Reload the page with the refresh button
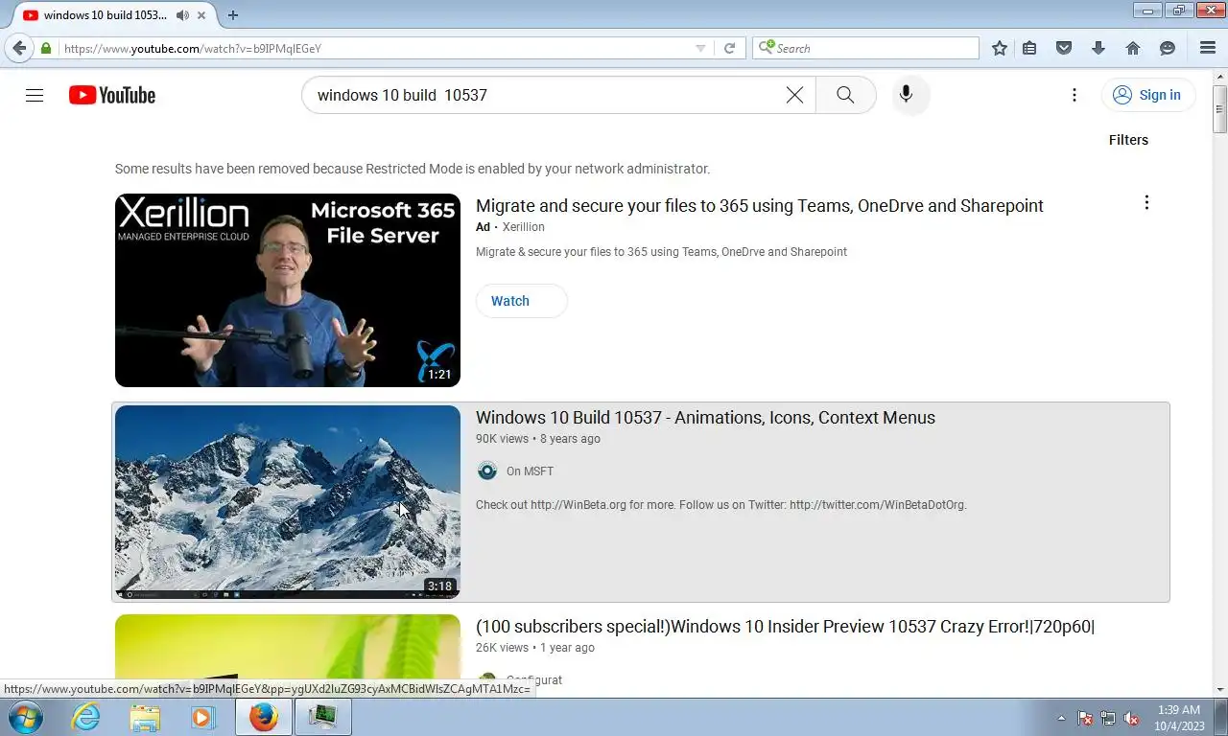This screenshot has width=1228, height=736. 729,48
